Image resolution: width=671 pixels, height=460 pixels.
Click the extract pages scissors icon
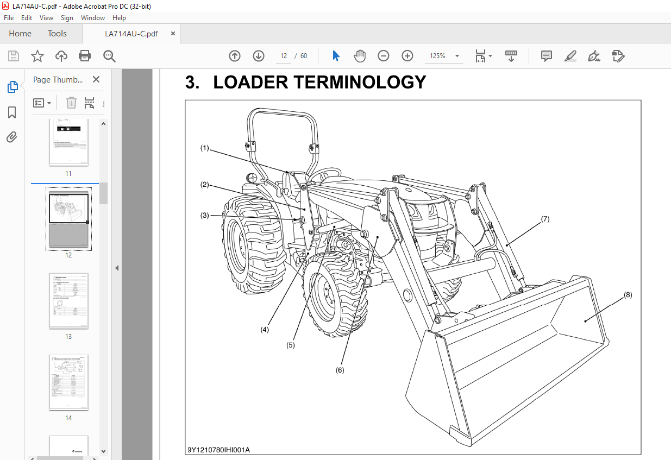tap(90, 103)
